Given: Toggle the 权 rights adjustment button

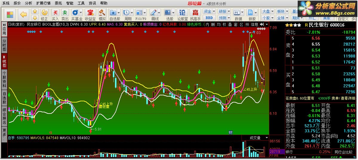Looking at the screenshot, I should point(225,24).
